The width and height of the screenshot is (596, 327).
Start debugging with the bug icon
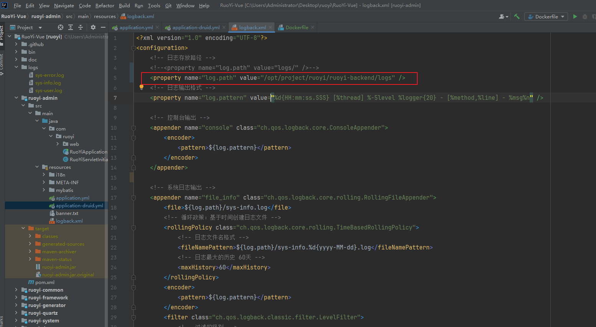coord(584,17)
